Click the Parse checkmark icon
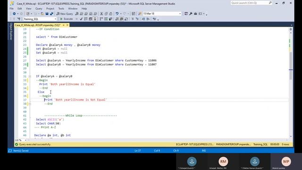 (x=81, y=19)
